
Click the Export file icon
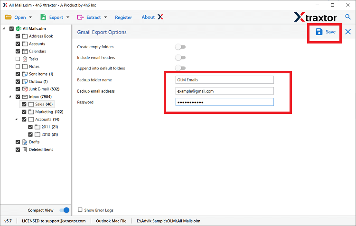[x=43, y=17]
